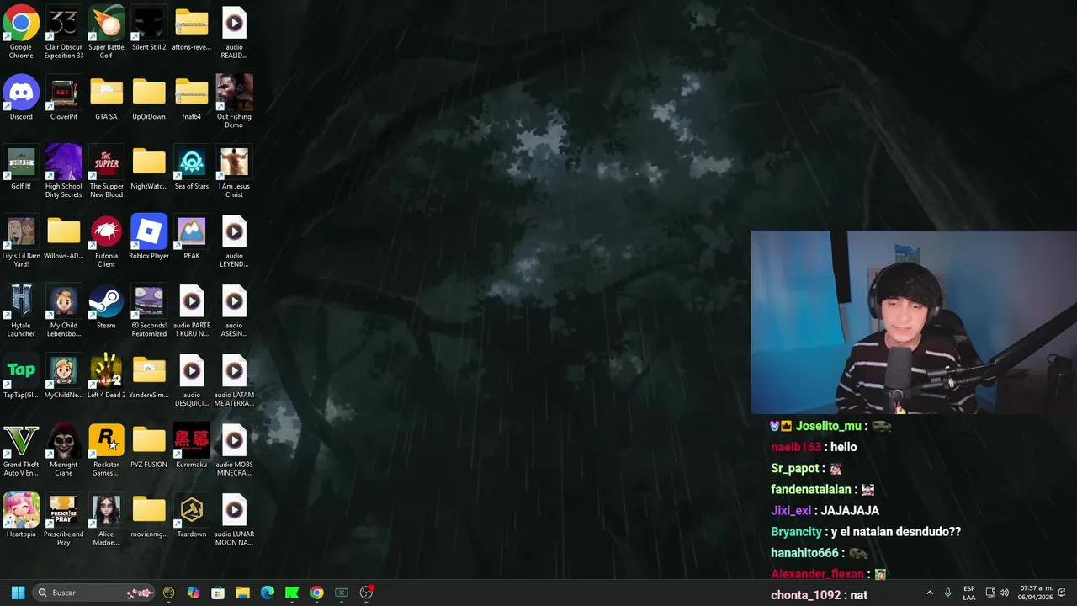
Task: Select the 60 Seconds! Reatomized icon
Action: pos(149,311)
